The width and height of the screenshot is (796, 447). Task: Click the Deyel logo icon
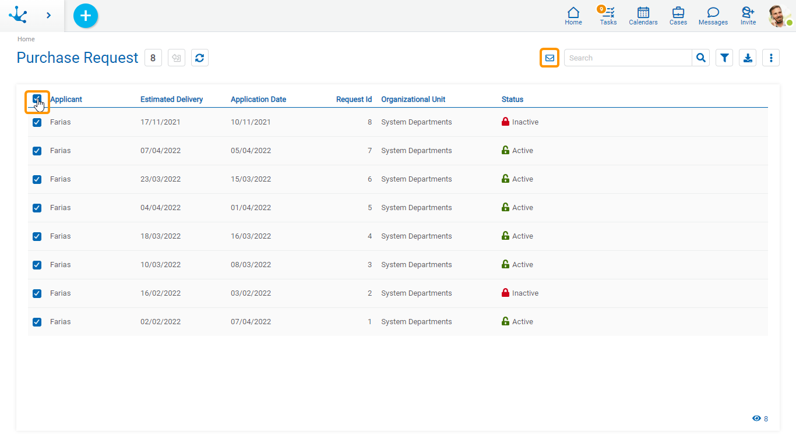[18, 15]
